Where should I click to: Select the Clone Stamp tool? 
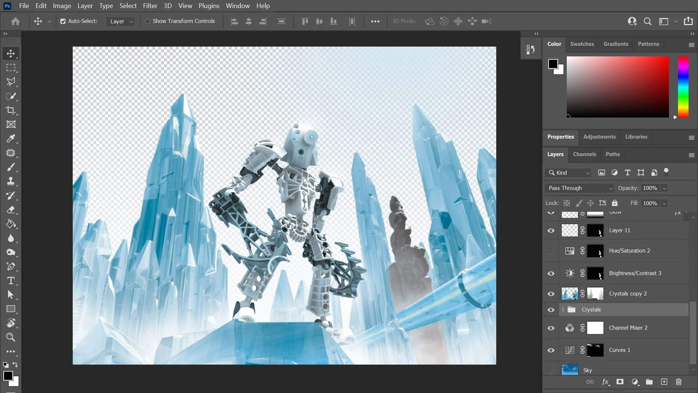(11, 181)
